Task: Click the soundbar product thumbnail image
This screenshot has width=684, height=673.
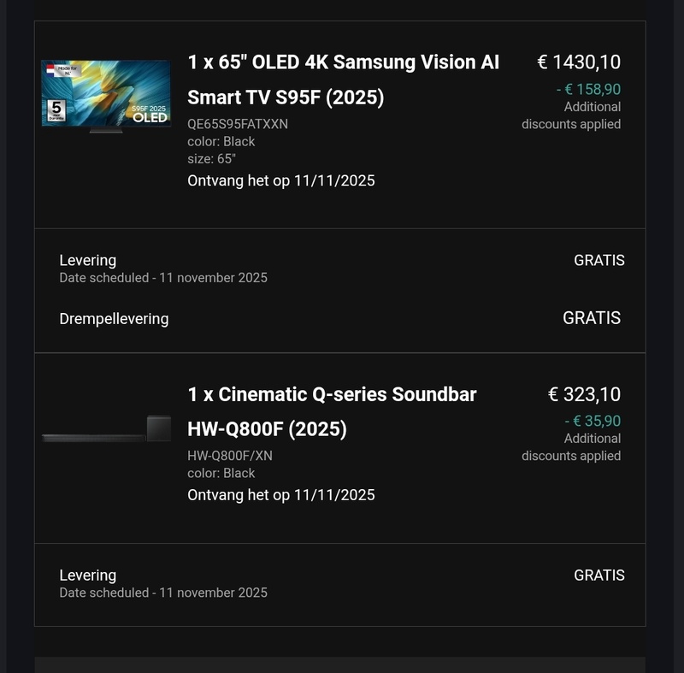Action: [106, 430]
